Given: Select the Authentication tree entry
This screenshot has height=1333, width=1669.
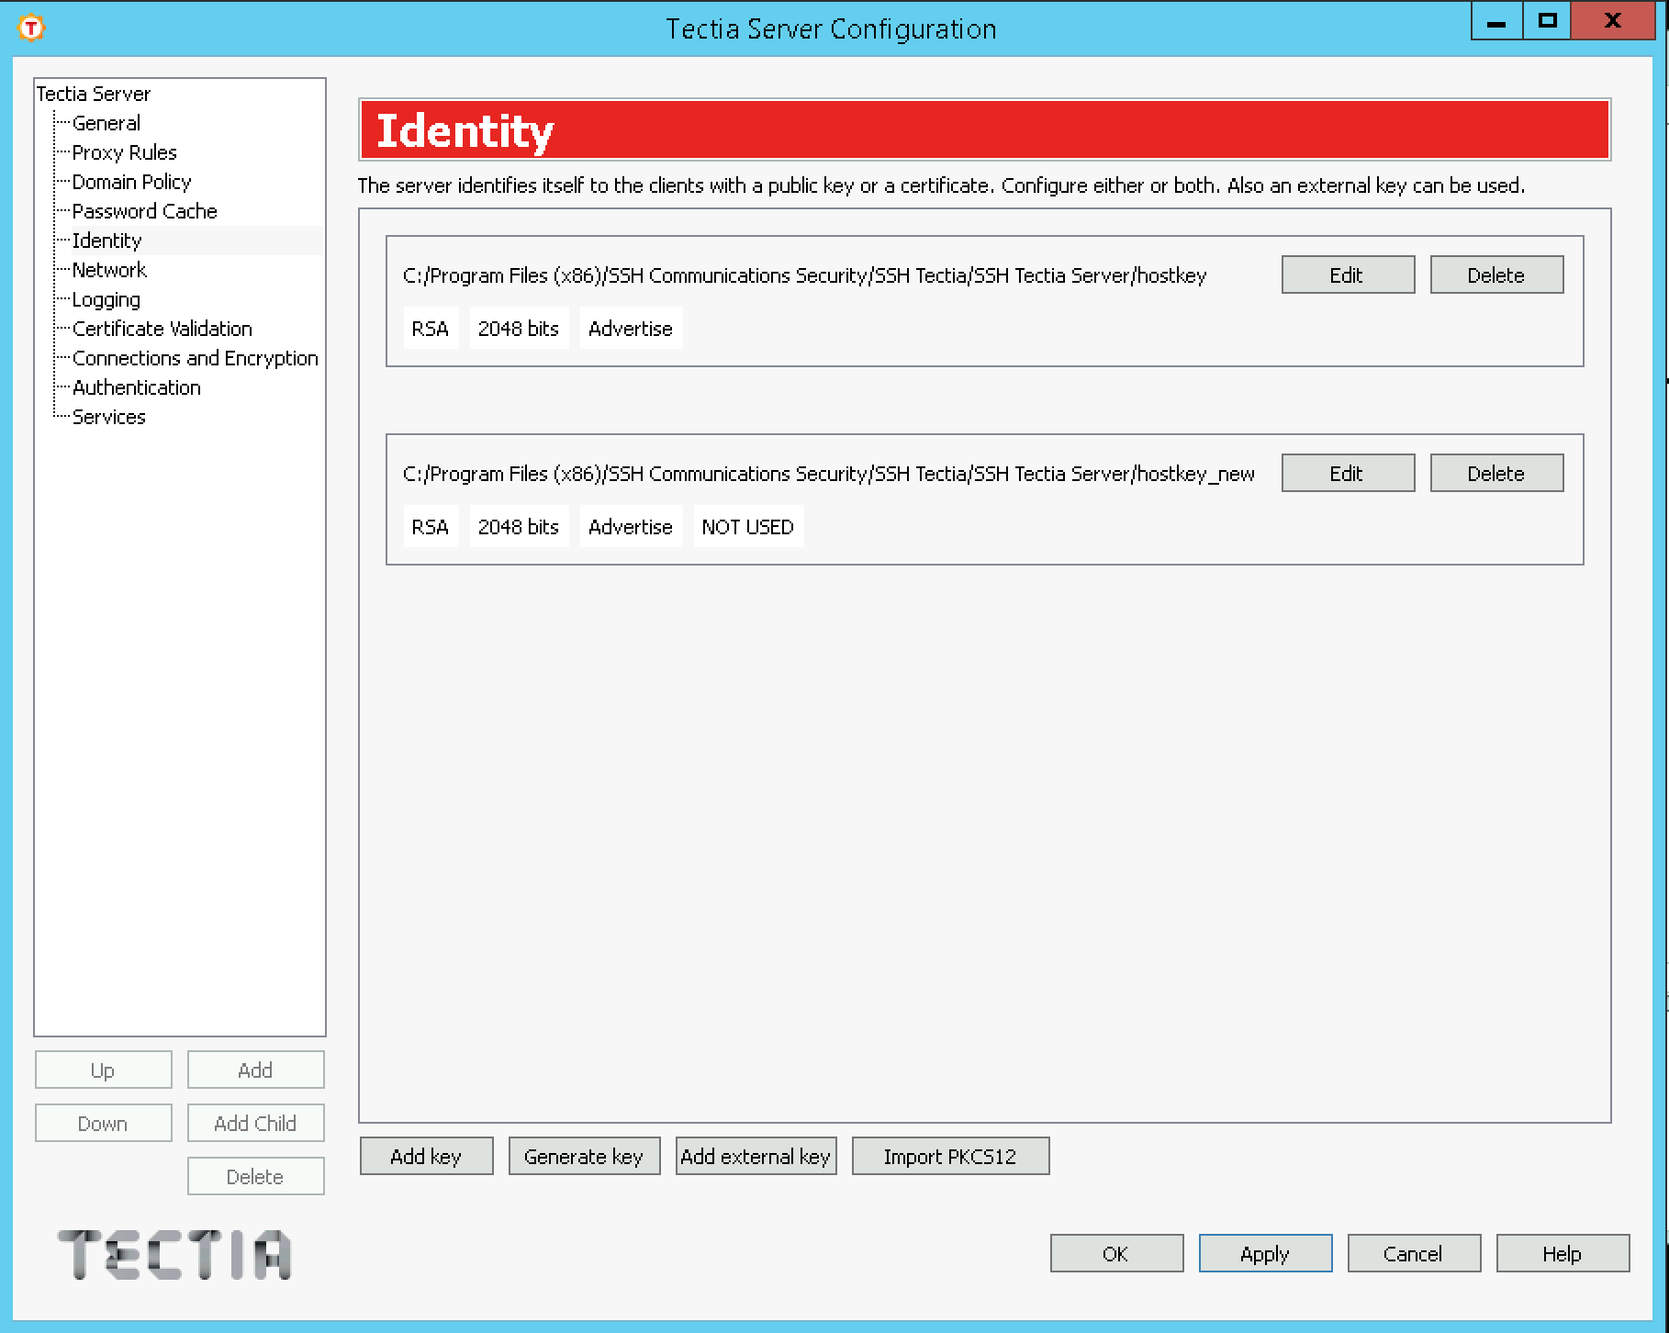Looking at the screenshot, I should click(137, 387).
